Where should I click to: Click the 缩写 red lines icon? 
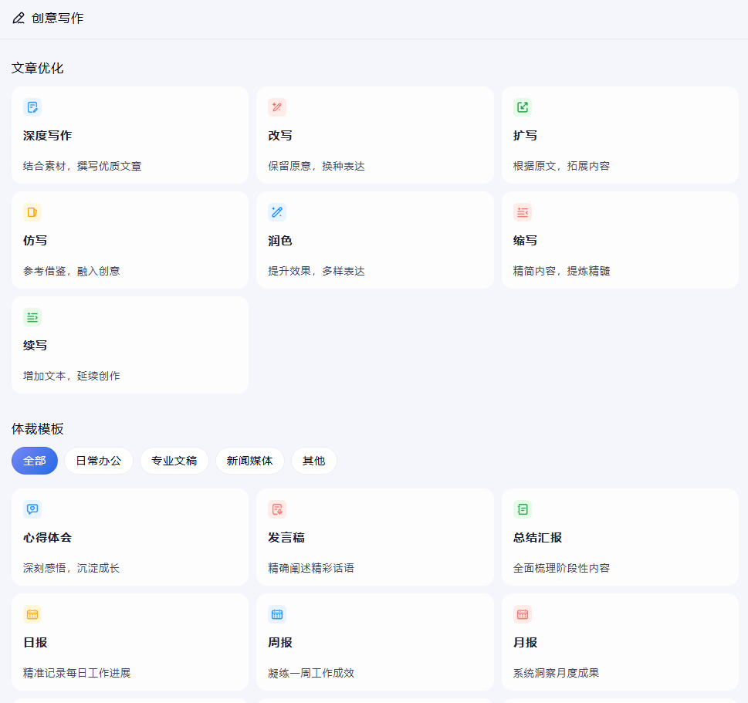[523, 212]
